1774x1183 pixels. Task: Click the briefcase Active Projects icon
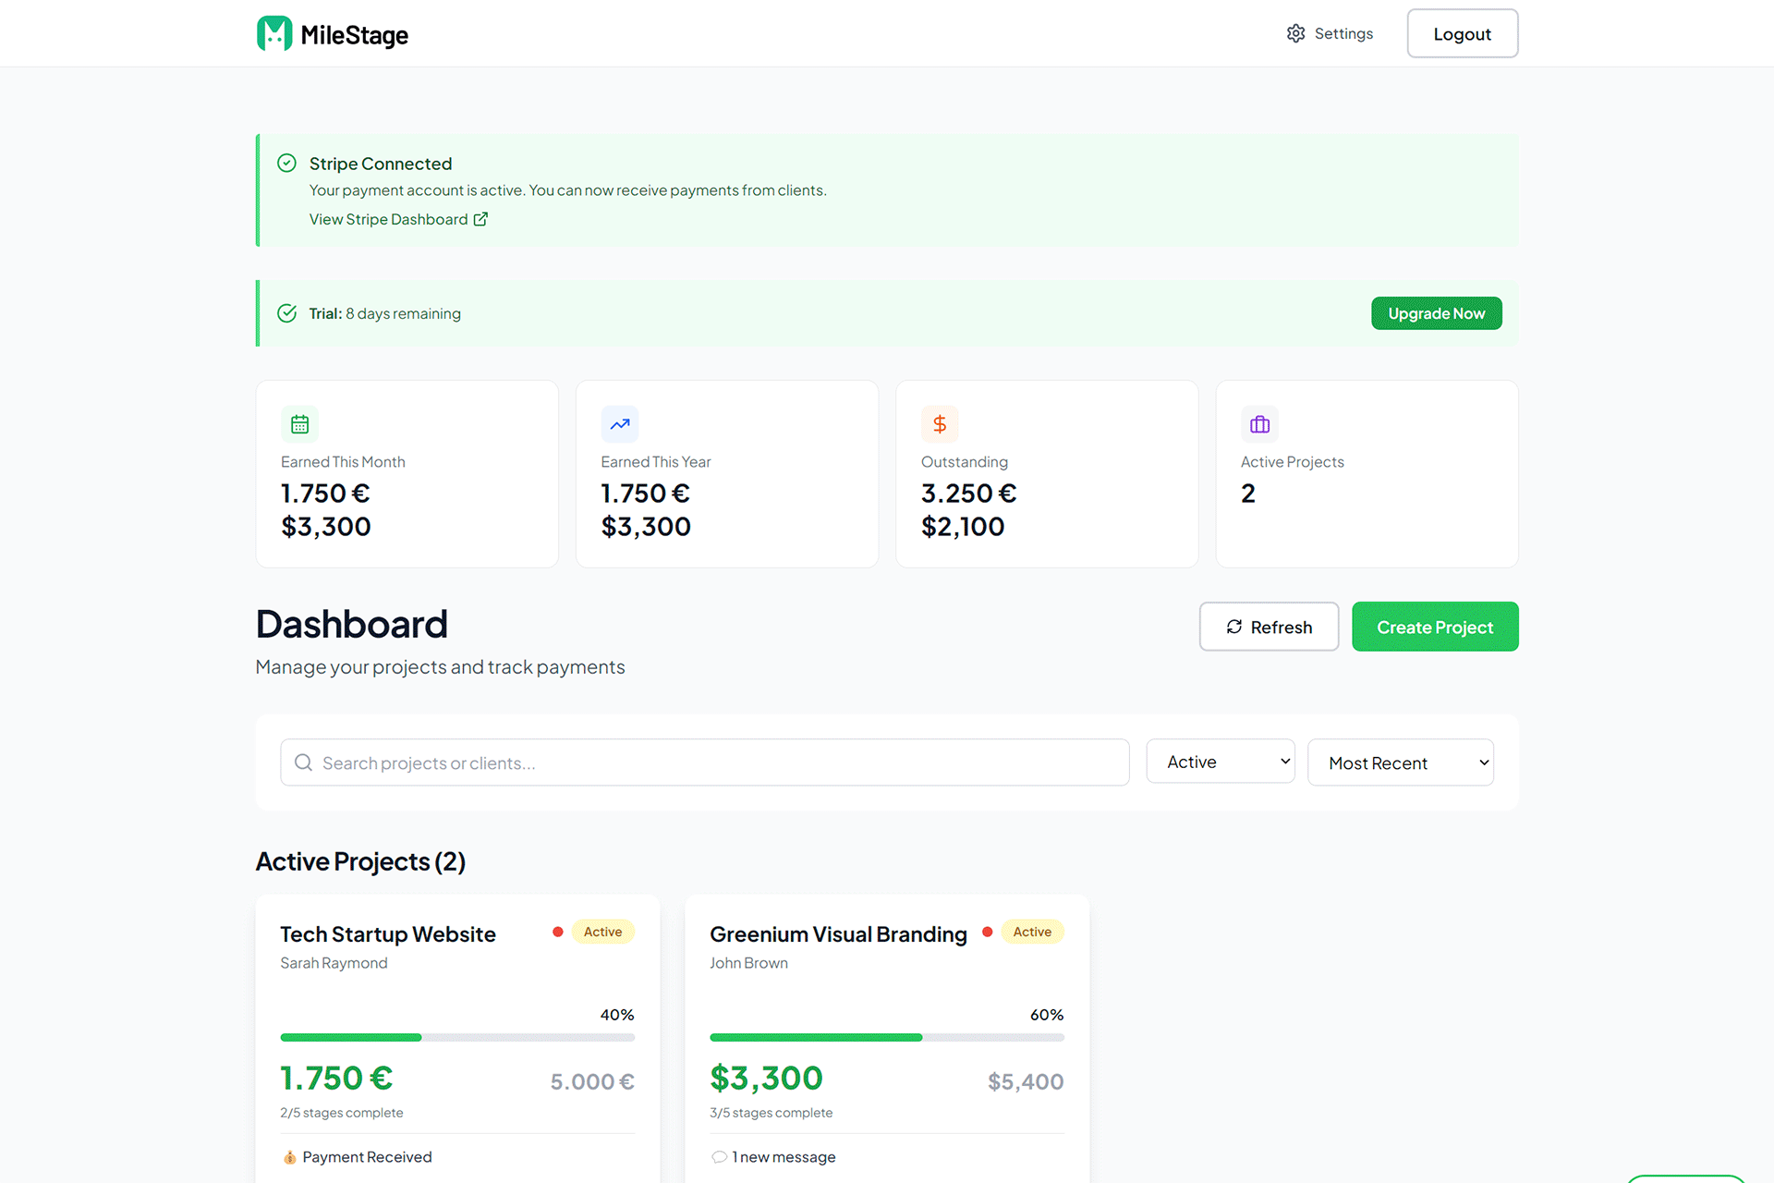tap(1259, 424)
